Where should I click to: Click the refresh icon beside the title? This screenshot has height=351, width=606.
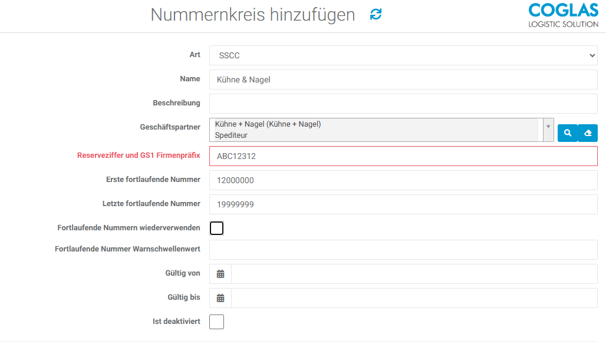pyautogui.click(x=376, y=14)
